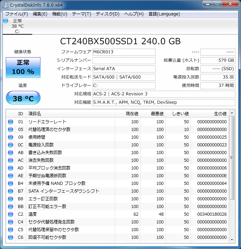Select the C: drive status circle at top
The width and height of the screenshot is (241, 249).
click(x=6, y=21)
